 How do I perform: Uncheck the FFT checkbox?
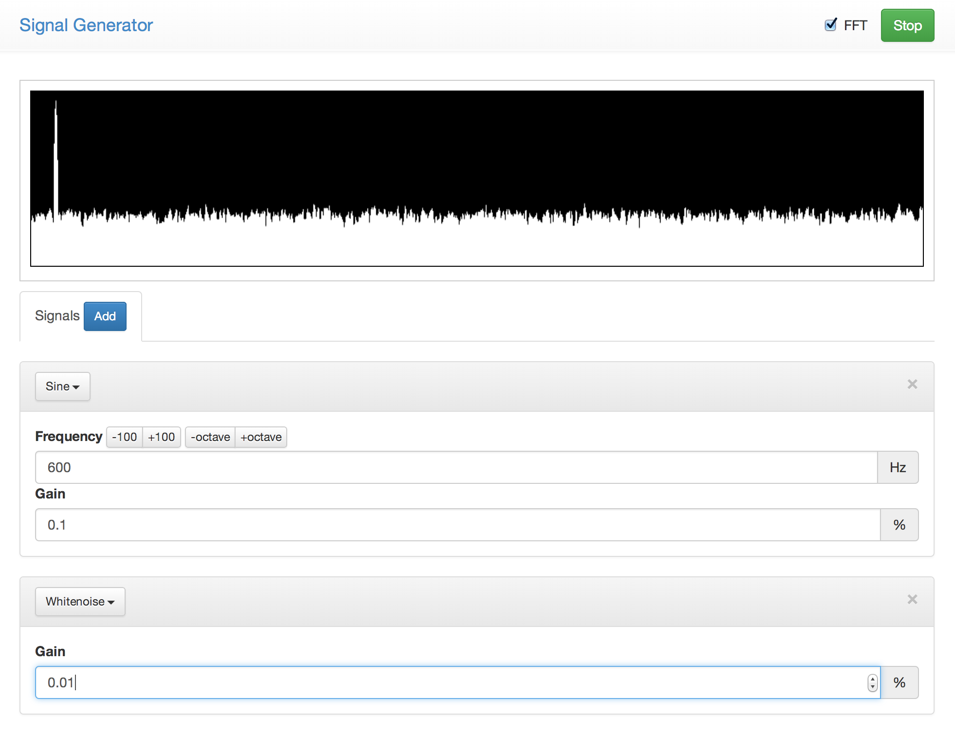tap(831, 25)
